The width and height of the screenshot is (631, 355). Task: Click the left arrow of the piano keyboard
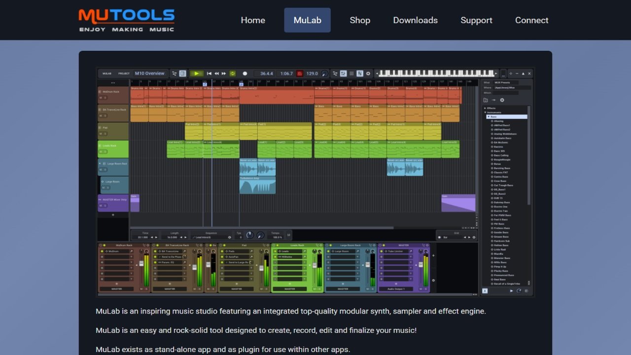pos(377,73)
